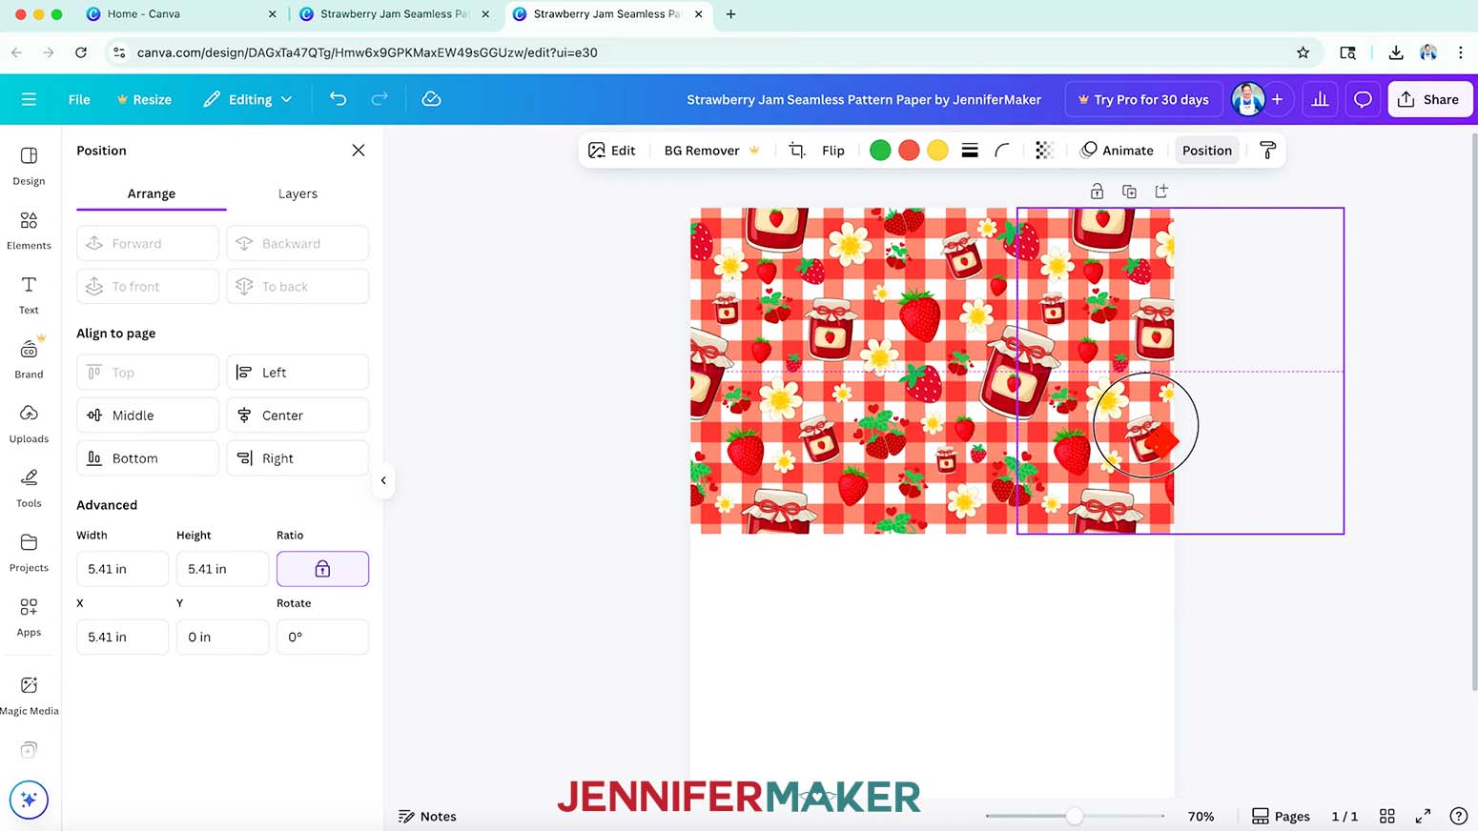Click the cloud save status icon
The height and width of the screenshot is (831, 1478).
coord(431,99)
